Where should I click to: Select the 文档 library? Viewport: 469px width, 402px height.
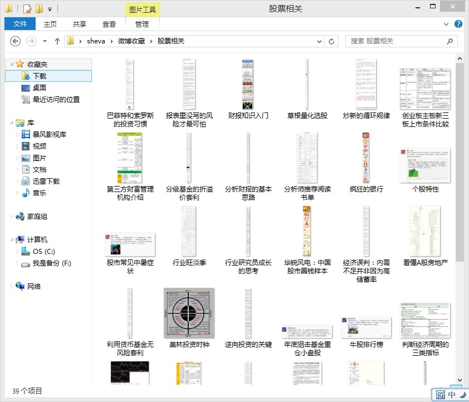coord(39,169)
